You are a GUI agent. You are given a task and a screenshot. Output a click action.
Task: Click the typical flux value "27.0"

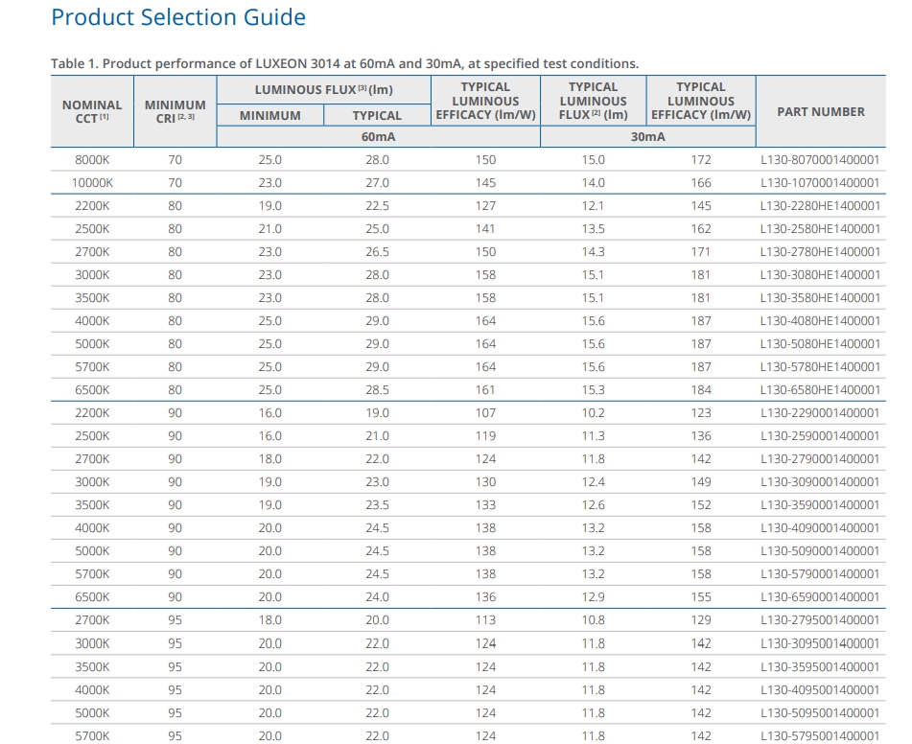click(377, 183)
